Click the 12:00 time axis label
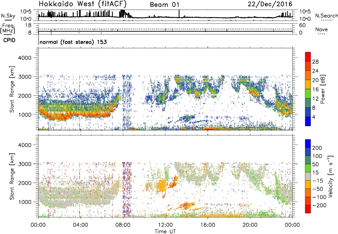 click(x=165, y=225)
